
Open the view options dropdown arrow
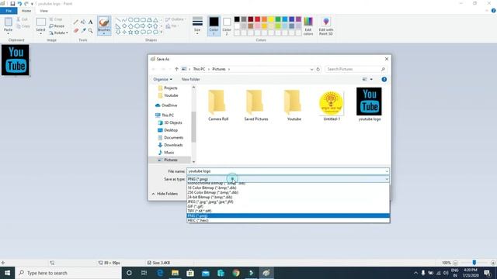[x=371, y=79]
